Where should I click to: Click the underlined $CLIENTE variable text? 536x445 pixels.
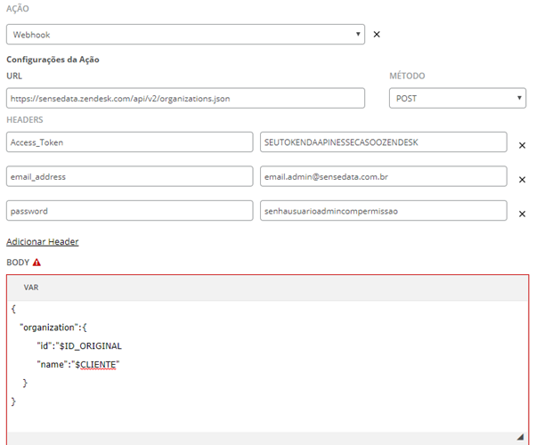(x=95, y=365)
